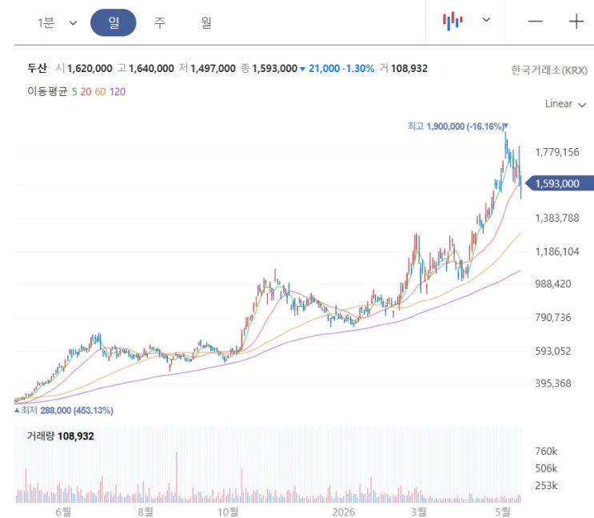Click the current price tag 1,593,000
Viewport: 594px width, 518px height.
560,183
